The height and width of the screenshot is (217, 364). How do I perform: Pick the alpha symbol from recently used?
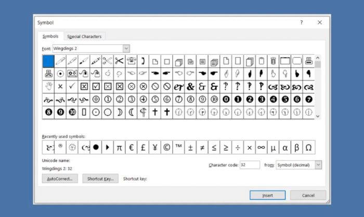[285, 147]
